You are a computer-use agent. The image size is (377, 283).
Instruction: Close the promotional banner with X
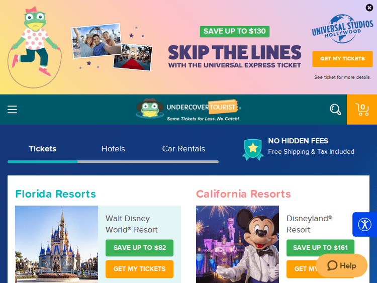pyautogui.click(x=369, y=8)
